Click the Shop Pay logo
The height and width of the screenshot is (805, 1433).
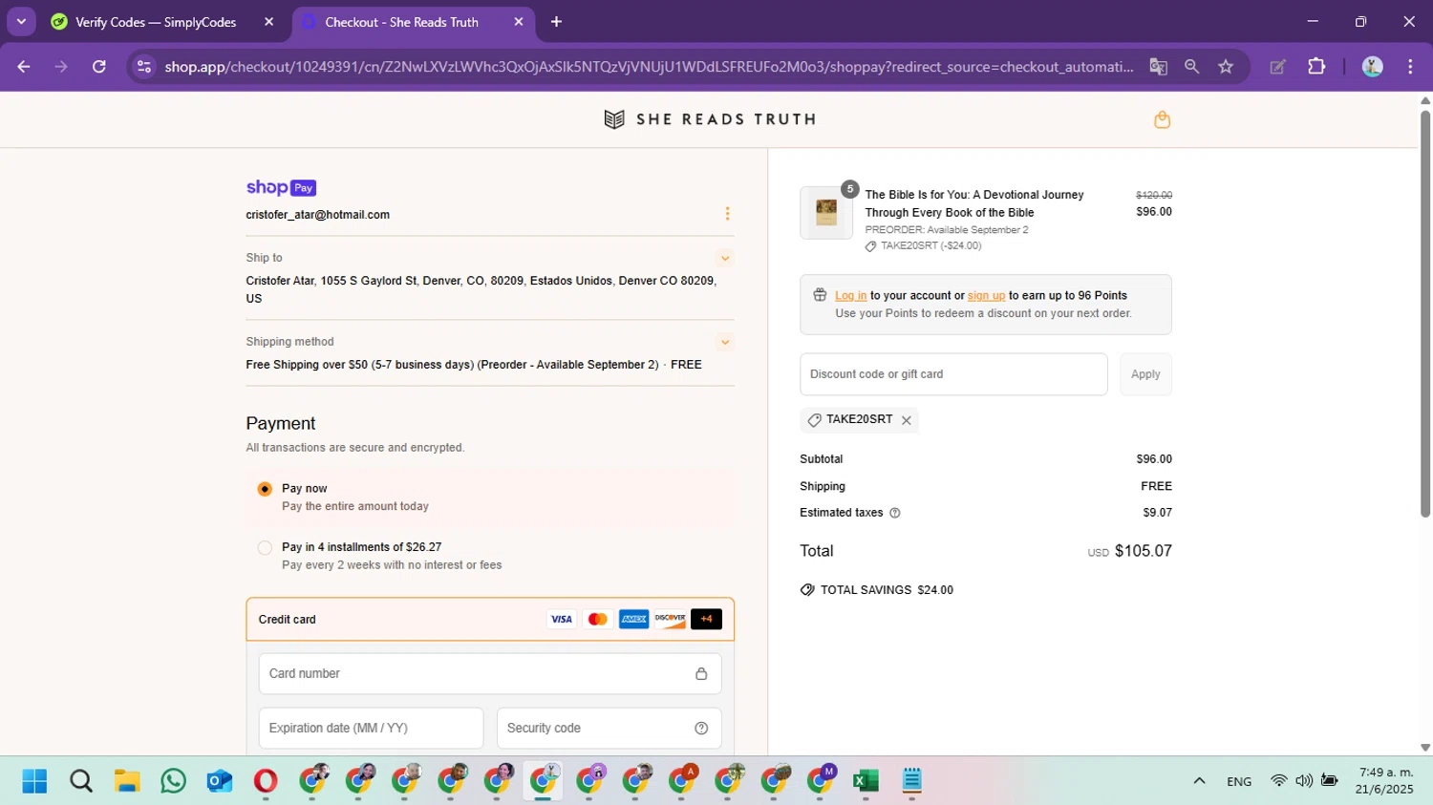pos(281,188)
